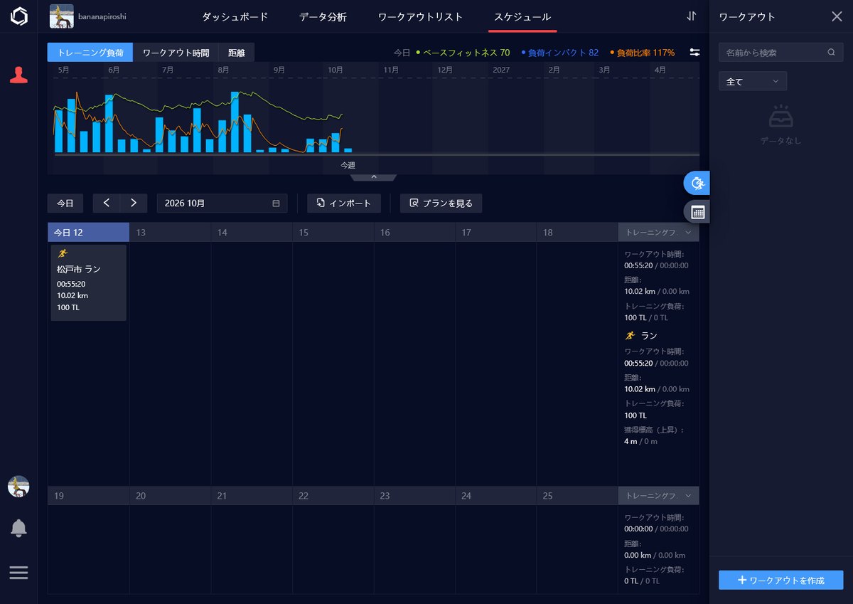Click the blue running workout floating icon
This screenshot has height=604, width=853.
(697, 184)
